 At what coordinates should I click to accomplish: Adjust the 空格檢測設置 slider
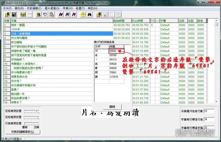(32, 111)
